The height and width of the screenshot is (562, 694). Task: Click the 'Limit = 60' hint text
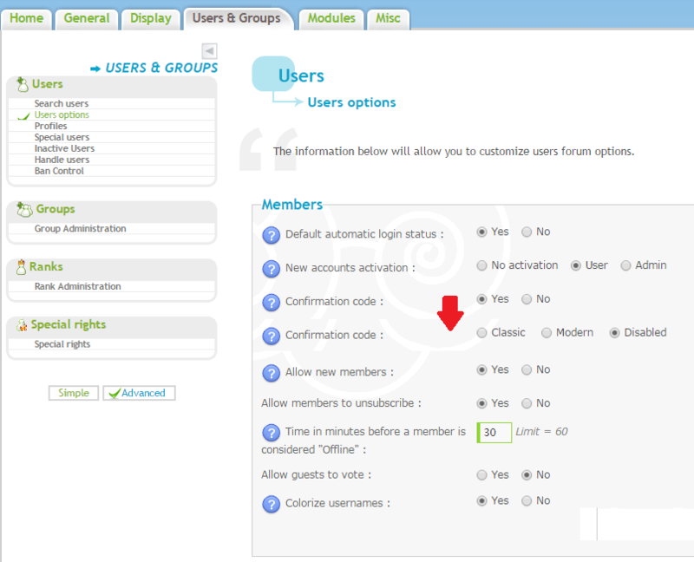541,432
